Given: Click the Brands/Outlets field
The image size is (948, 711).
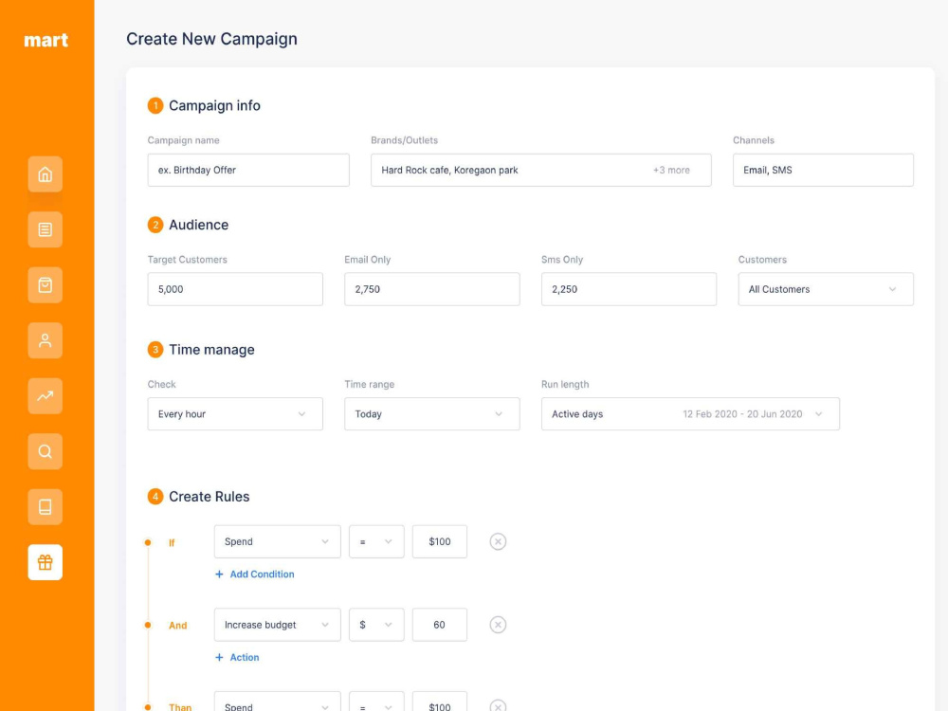Looking at the screenshot, I should [540, 170].
